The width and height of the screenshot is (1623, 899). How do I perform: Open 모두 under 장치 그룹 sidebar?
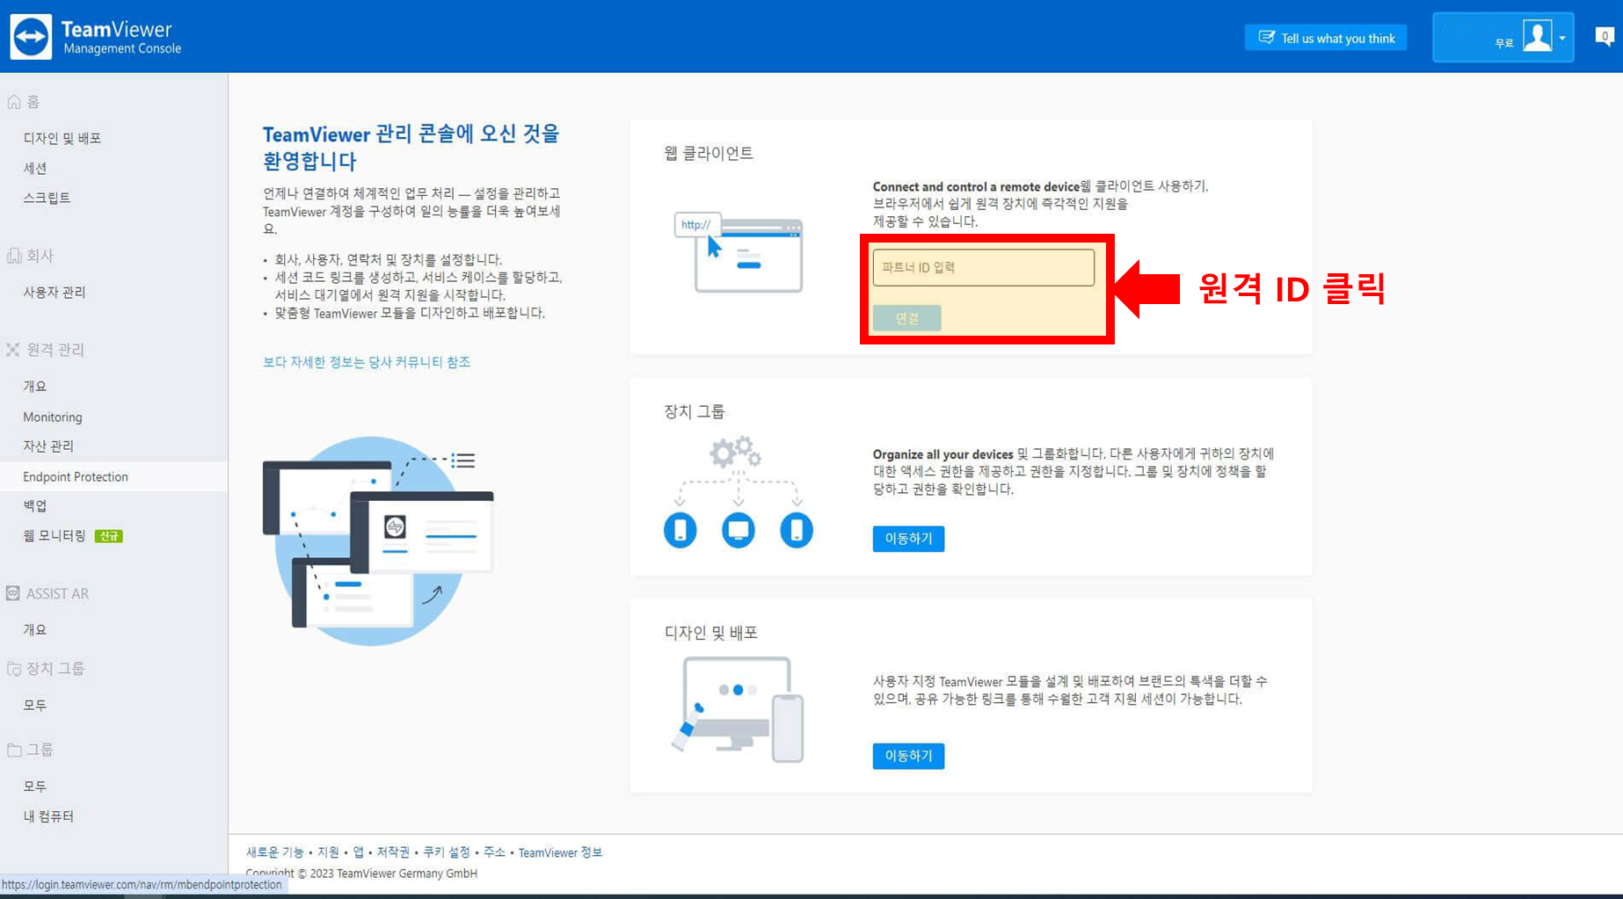[x=35, y=705]
